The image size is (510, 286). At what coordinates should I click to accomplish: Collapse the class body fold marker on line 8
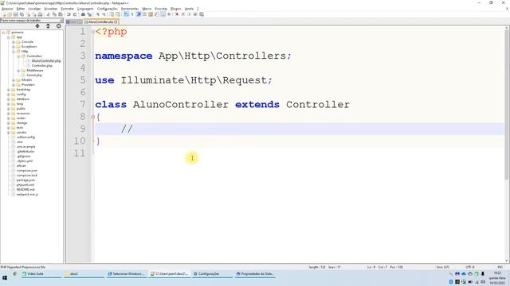[93, 117]
